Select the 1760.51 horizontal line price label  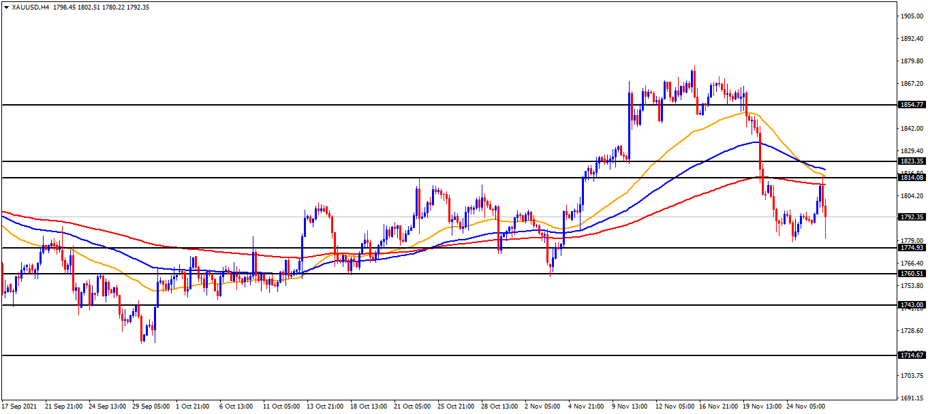pos(912,274)
